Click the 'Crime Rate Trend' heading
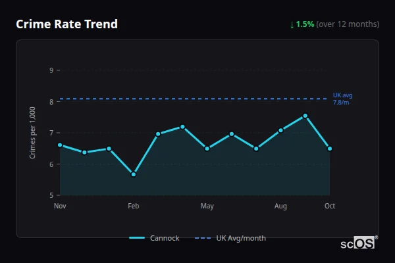 [66, 24]
